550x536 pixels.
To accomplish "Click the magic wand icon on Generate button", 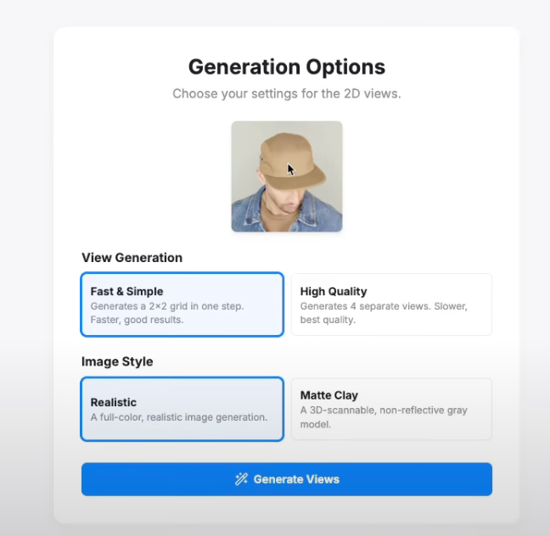I will [x=241, y=479].
